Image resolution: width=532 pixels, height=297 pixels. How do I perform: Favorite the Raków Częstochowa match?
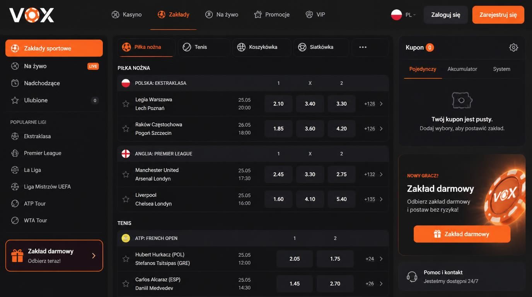pyautogui.click(x=126, y=128)
